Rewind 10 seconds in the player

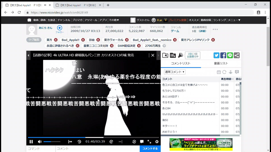pyautogui.click(x=79, y=142)
